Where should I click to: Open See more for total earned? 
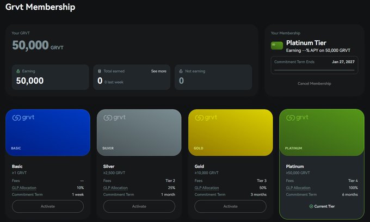click(158, 71)
